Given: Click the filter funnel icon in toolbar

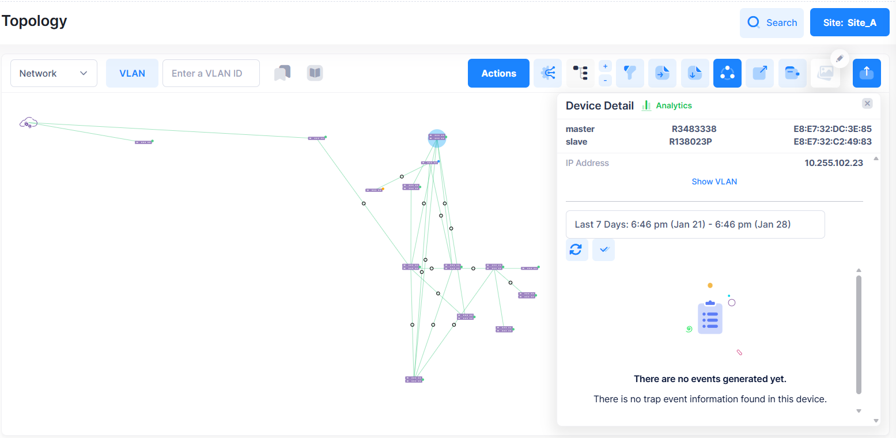Looking at the screenshot, I should 630,73.
